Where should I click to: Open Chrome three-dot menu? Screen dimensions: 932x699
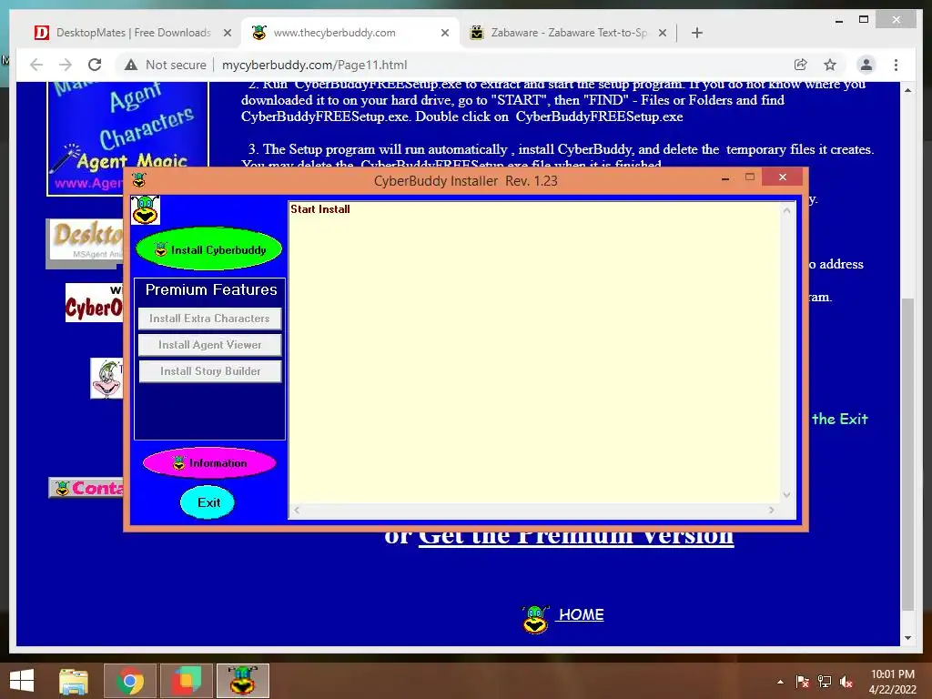(x=896, y=65)
